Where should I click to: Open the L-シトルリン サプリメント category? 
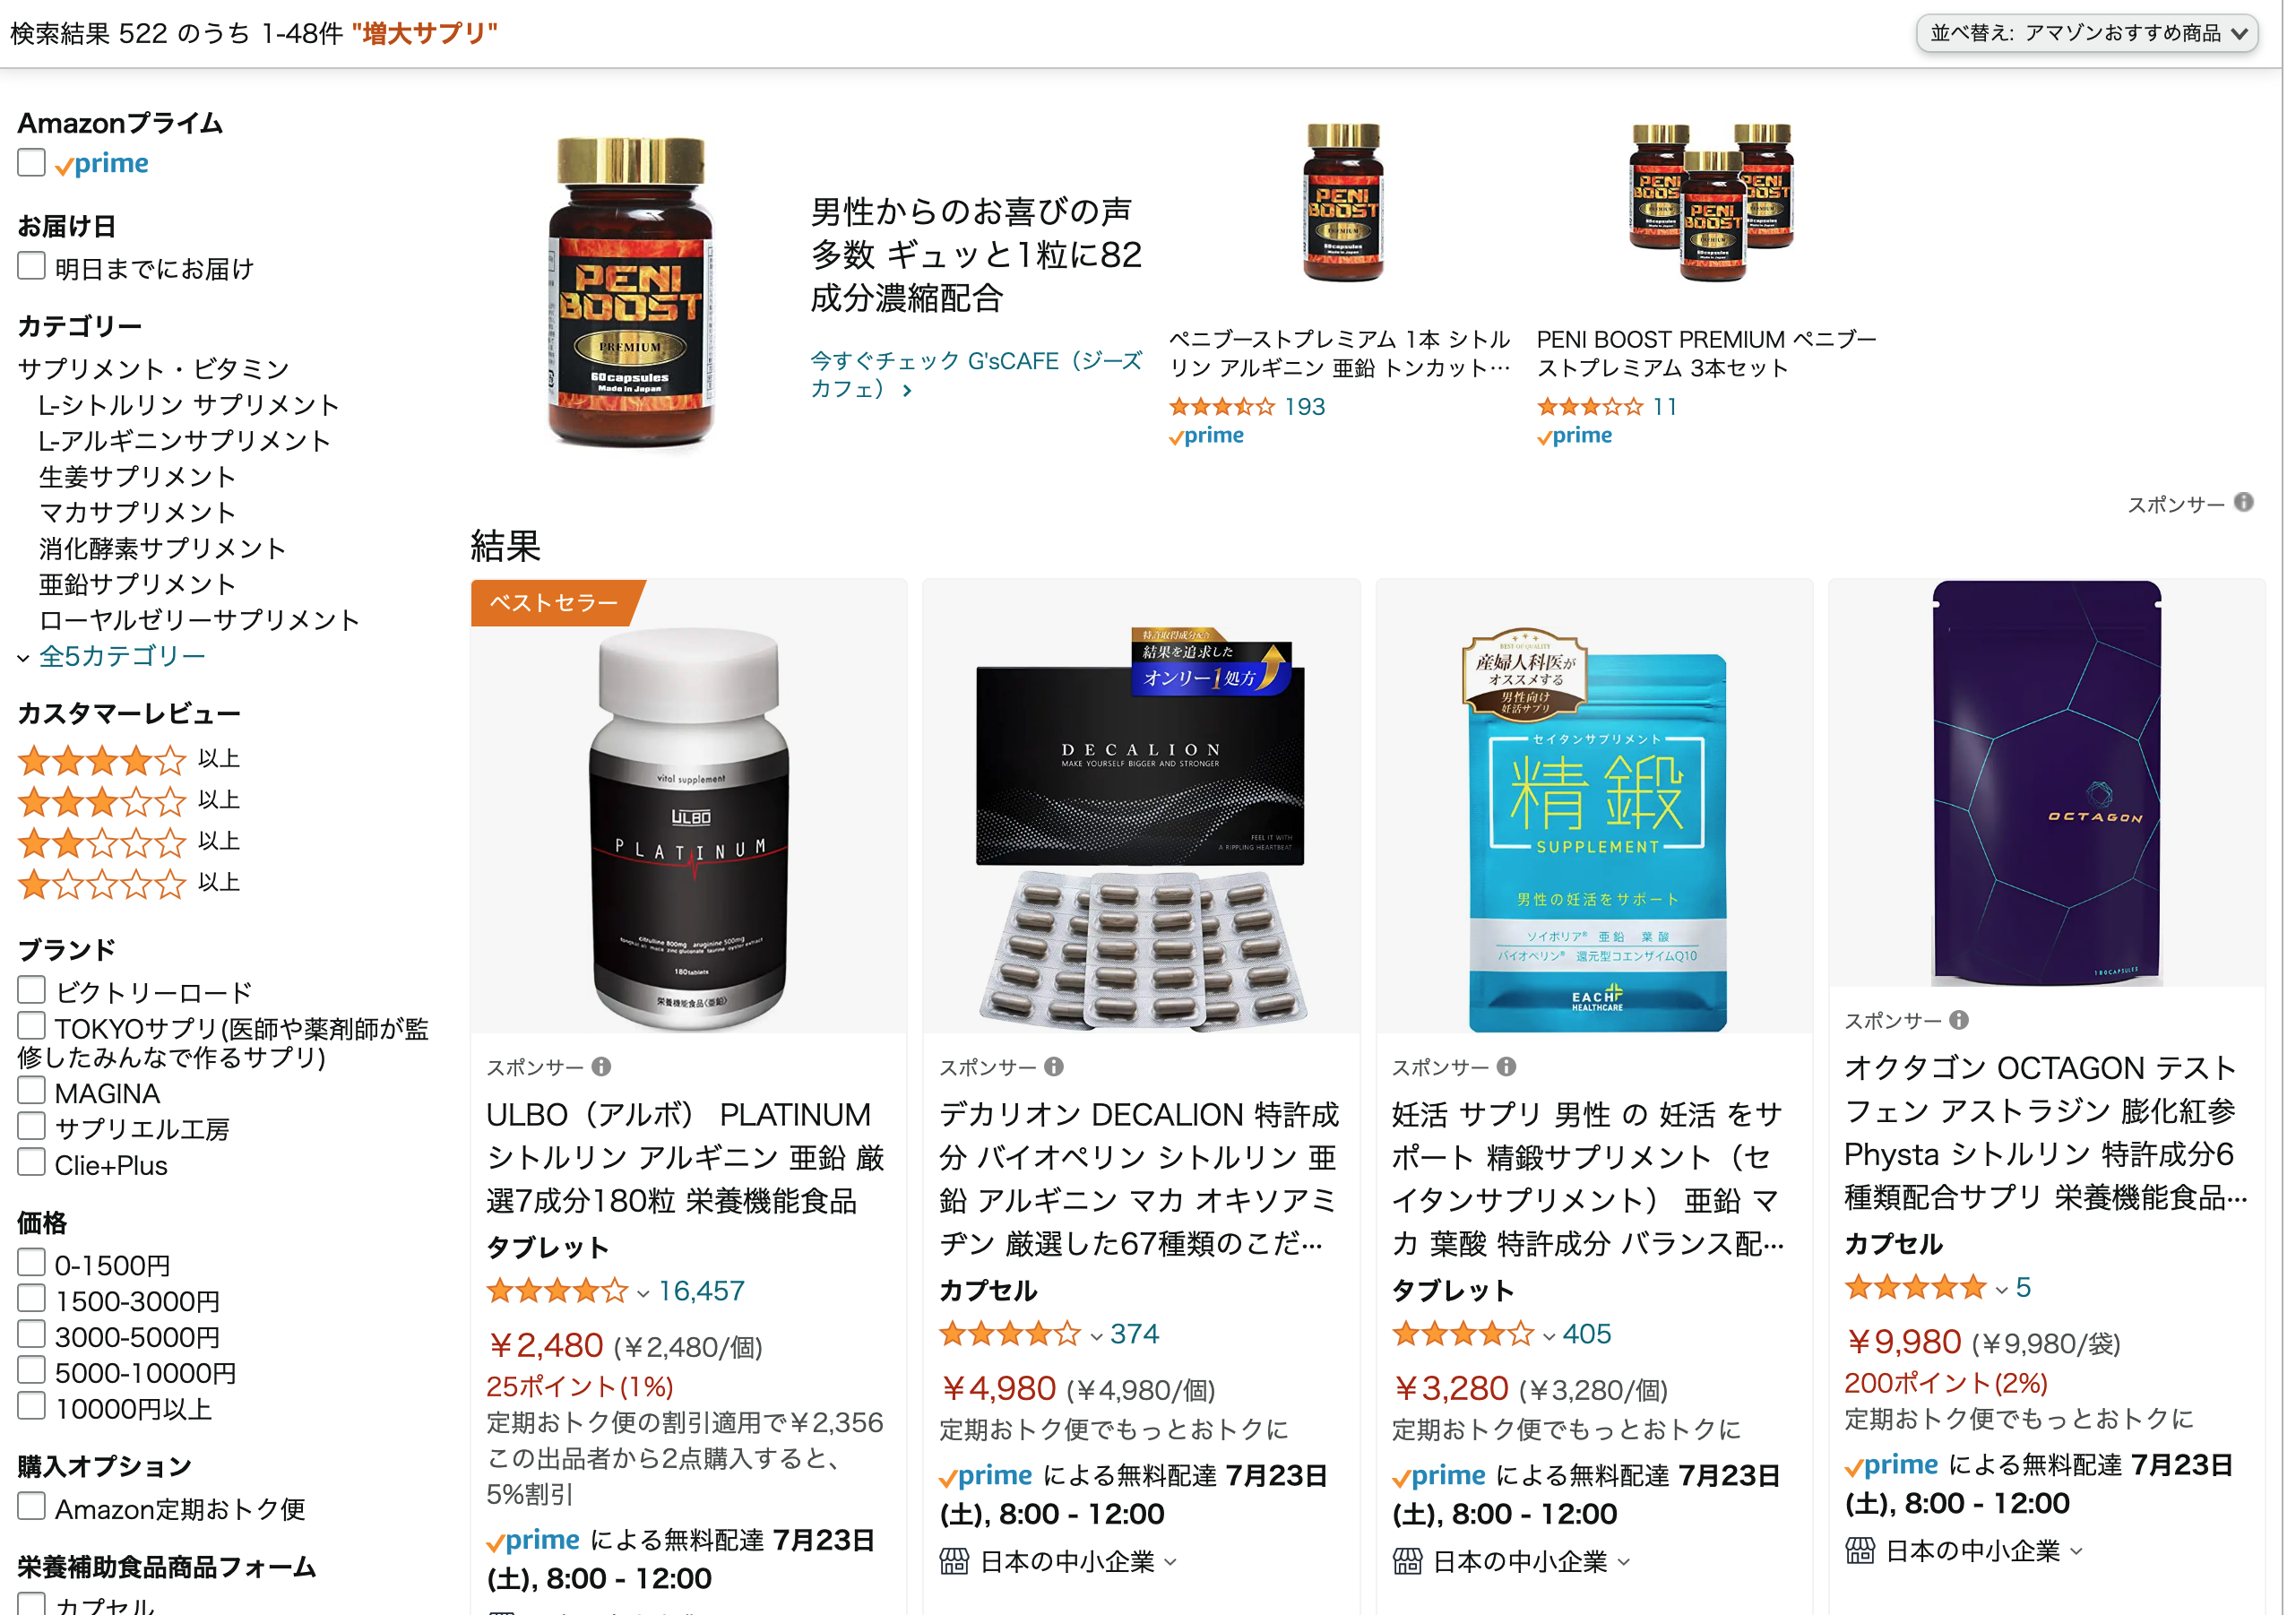pos(189,405)
